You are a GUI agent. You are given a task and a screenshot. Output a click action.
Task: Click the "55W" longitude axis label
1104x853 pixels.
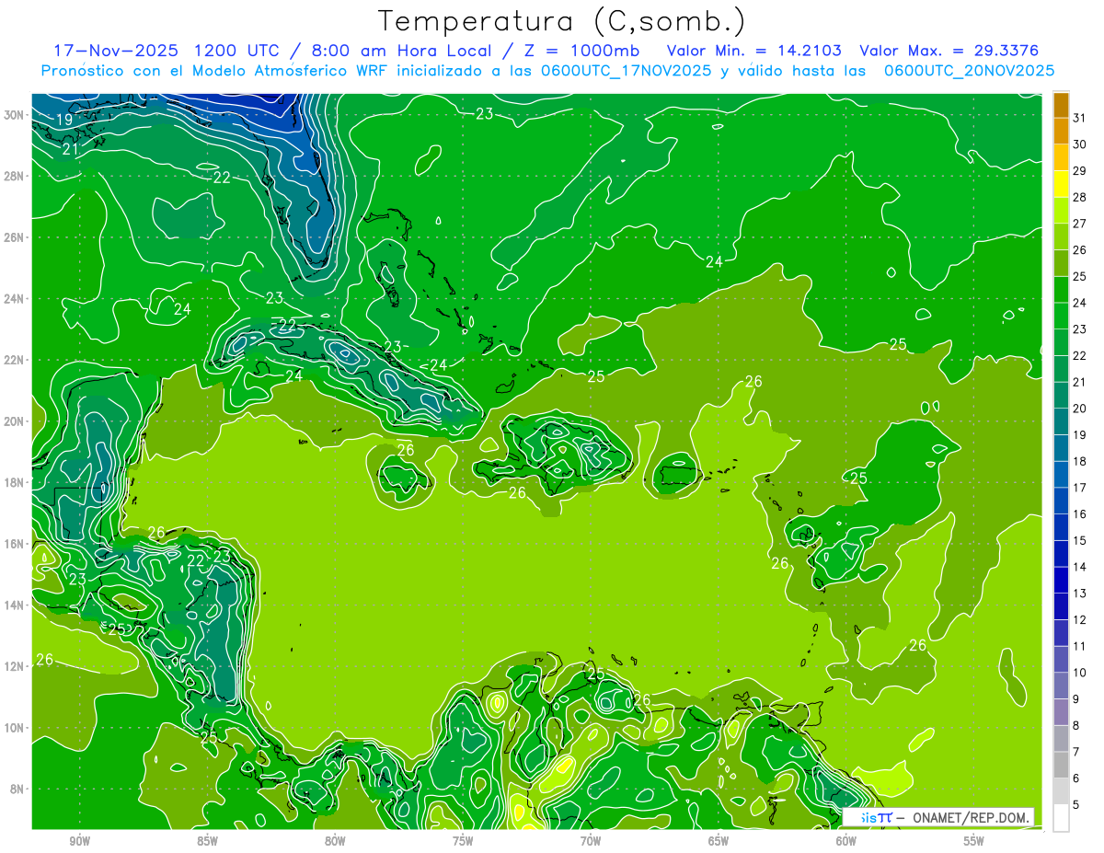pos(974,841)
